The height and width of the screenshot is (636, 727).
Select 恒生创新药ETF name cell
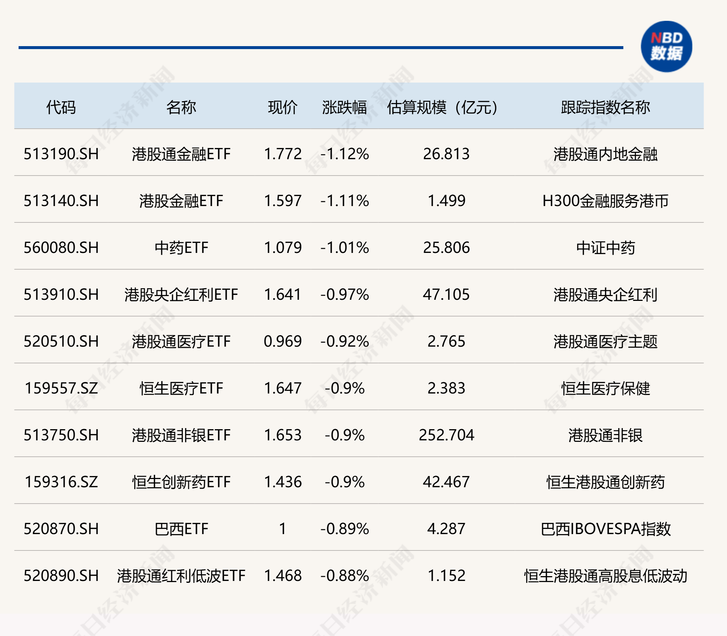click(x=181, y=482)
